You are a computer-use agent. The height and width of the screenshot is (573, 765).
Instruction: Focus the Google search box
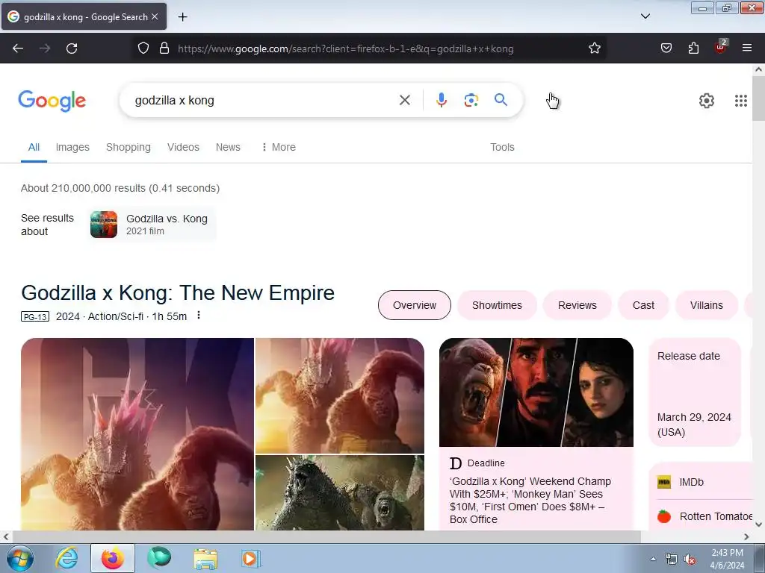click(x=264, y=101)
